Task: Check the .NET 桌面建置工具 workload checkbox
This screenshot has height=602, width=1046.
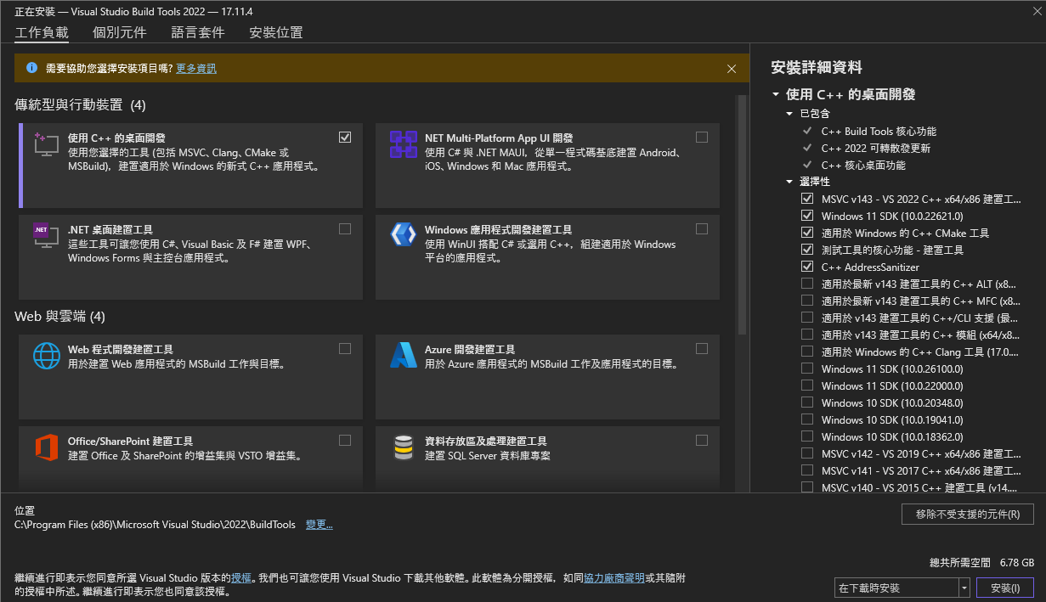Action: [345, 228]
